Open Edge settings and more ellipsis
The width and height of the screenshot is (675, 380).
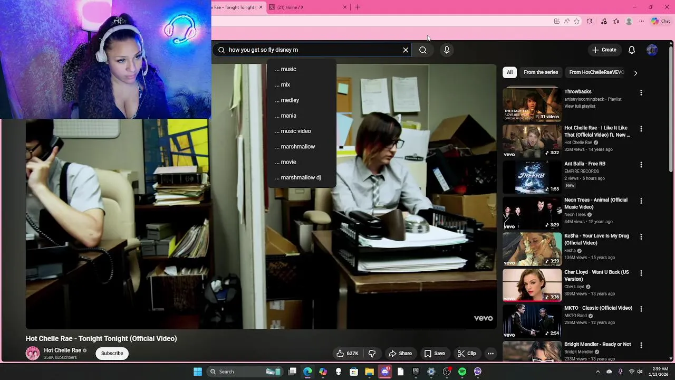(x=641, y=21)
